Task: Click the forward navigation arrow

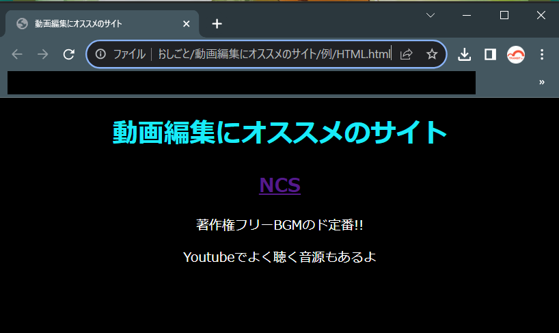Action: (43, 55)
